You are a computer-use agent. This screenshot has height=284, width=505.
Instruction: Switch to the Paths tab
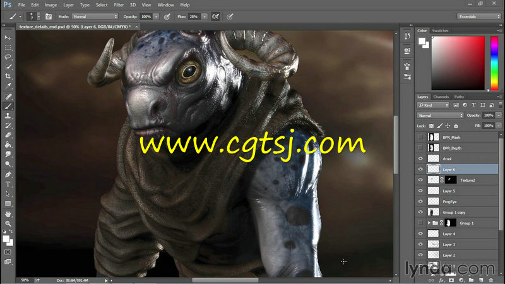(x=459, y=97)
